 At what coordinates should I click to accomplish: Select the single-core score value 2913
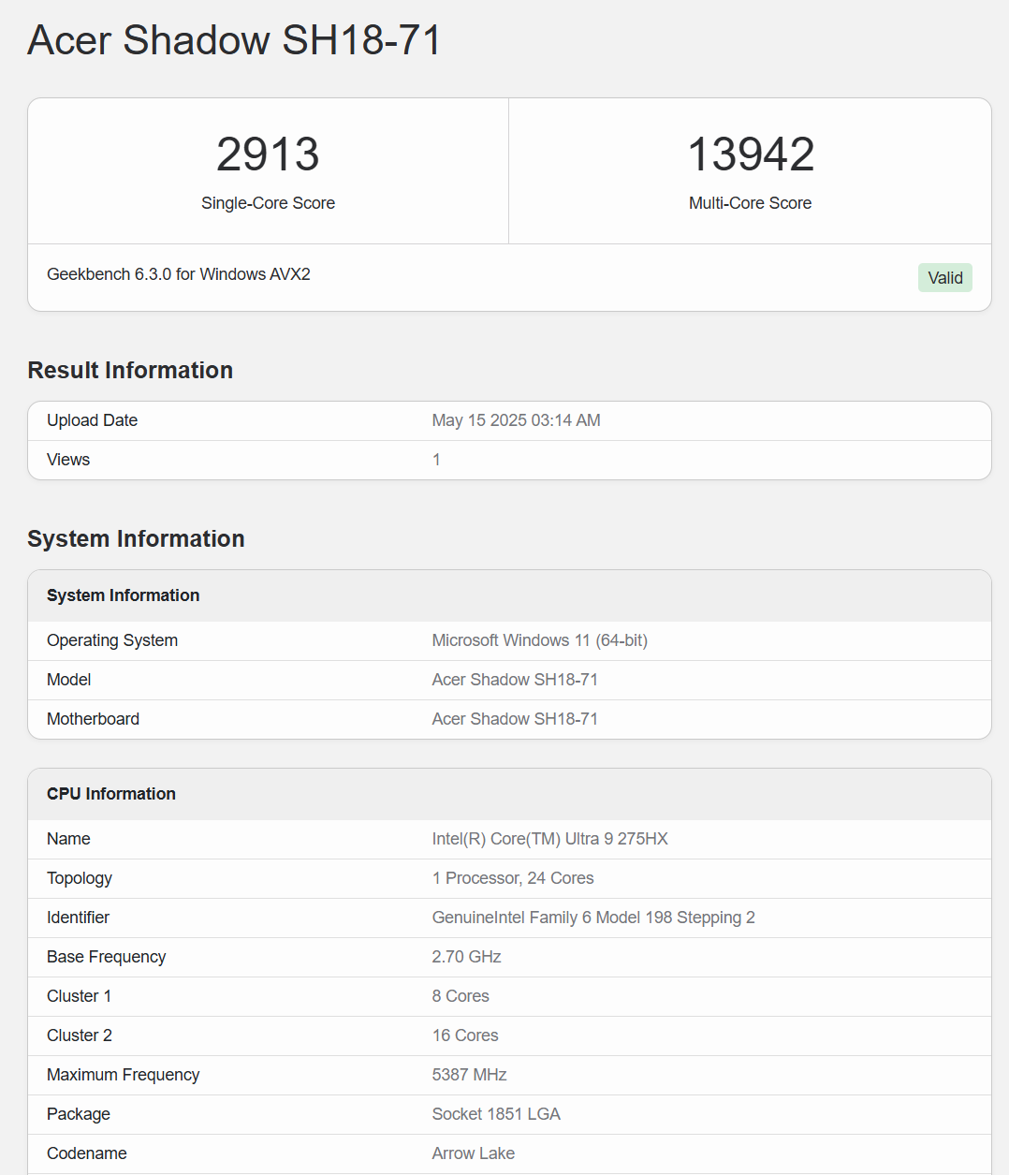pyautogui.click(x=268, y=154)
